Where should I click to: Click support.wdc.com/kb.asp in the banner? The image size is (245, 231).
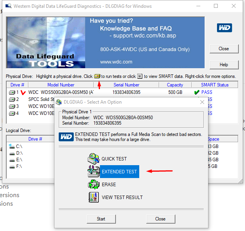pyautogui.click(x=145, y=36)
